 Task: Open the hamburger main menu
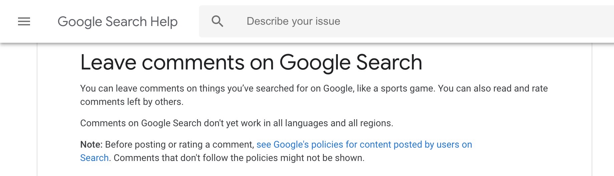[24, 22]
